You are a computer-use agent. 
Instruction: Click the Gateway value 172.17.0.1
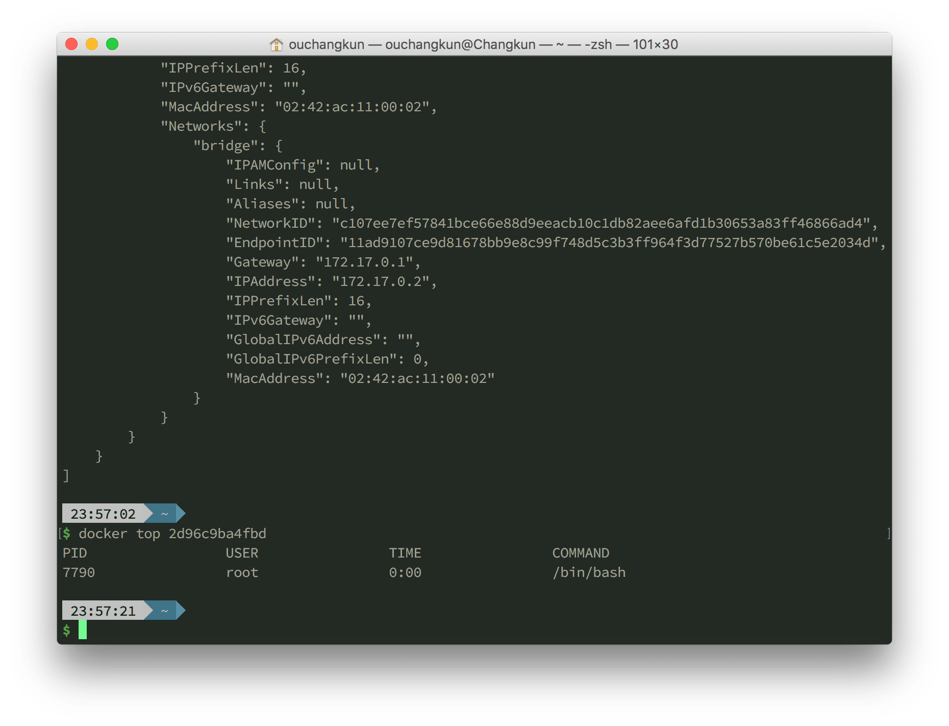365,262
